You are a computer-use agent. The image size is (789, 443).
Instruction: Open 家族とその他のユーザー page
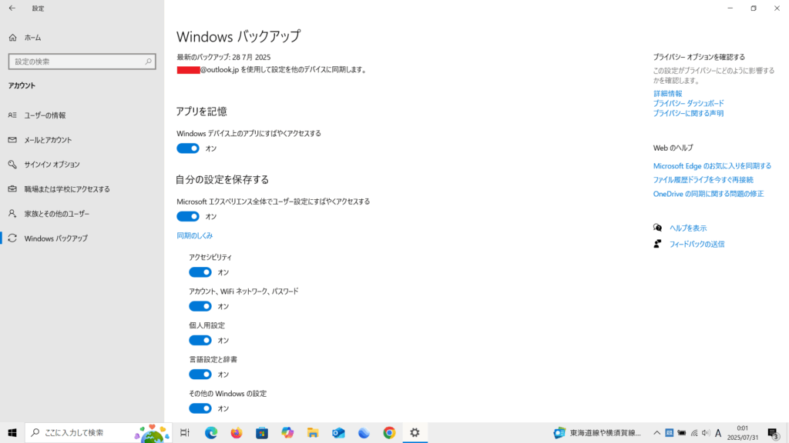coord(57,214)
